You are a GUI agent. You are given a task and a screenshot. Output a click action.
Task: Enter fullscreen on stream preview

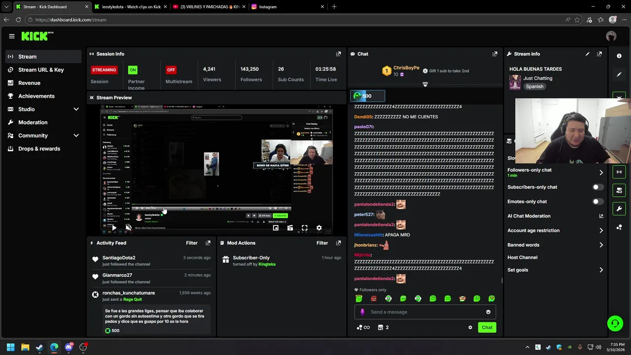tap(305, 228)
